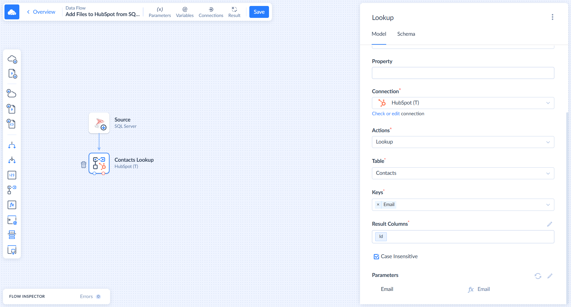Edit Result Columns with pencil icon
571x307 pixels.
point(549,224)
